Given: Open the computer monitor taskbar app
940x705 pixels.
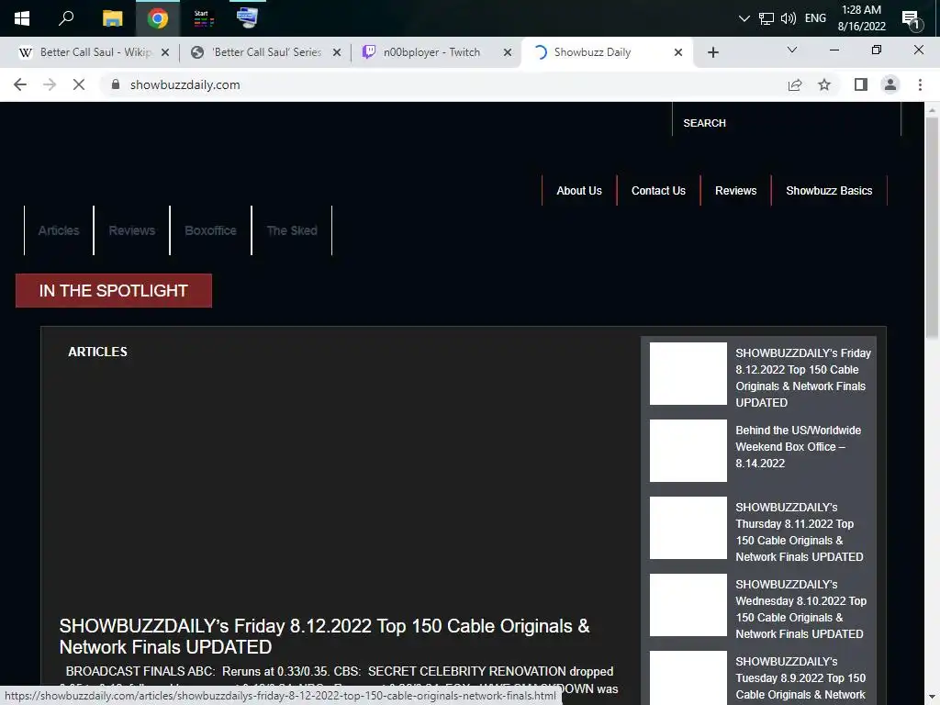Looking at the screenshot, I should tap(247, 18).
